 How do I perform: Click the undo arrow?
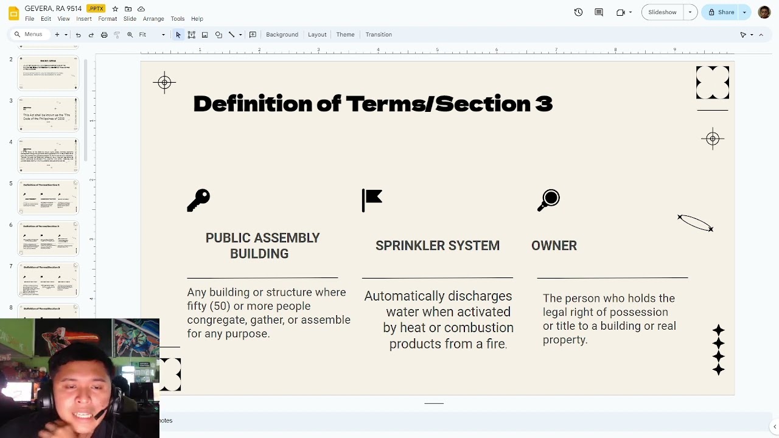(78, 35)
